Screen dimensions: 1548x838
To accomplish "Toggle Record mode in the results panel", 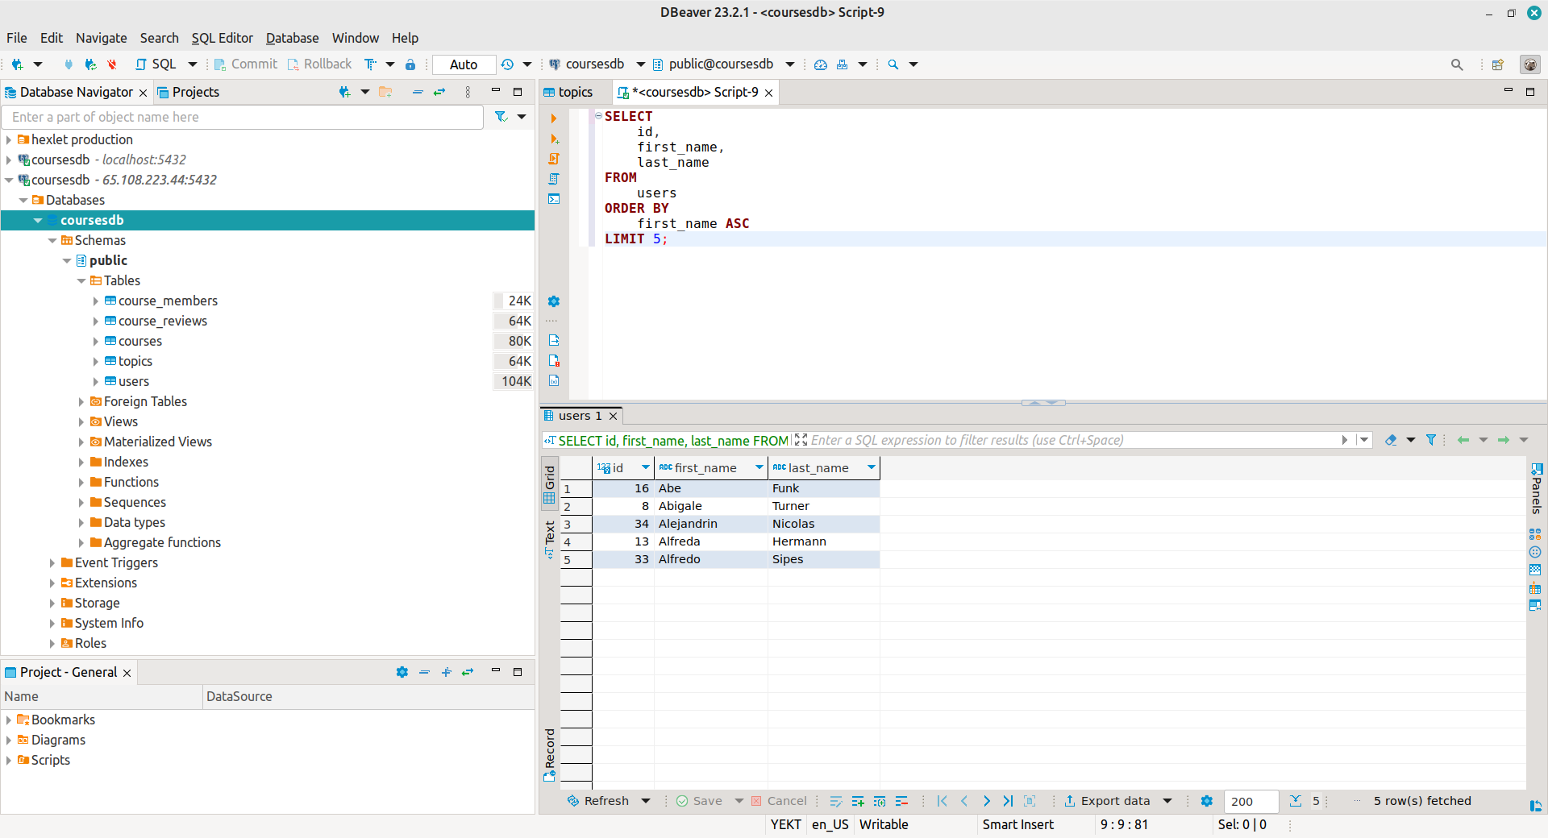I will coord(550,754).
